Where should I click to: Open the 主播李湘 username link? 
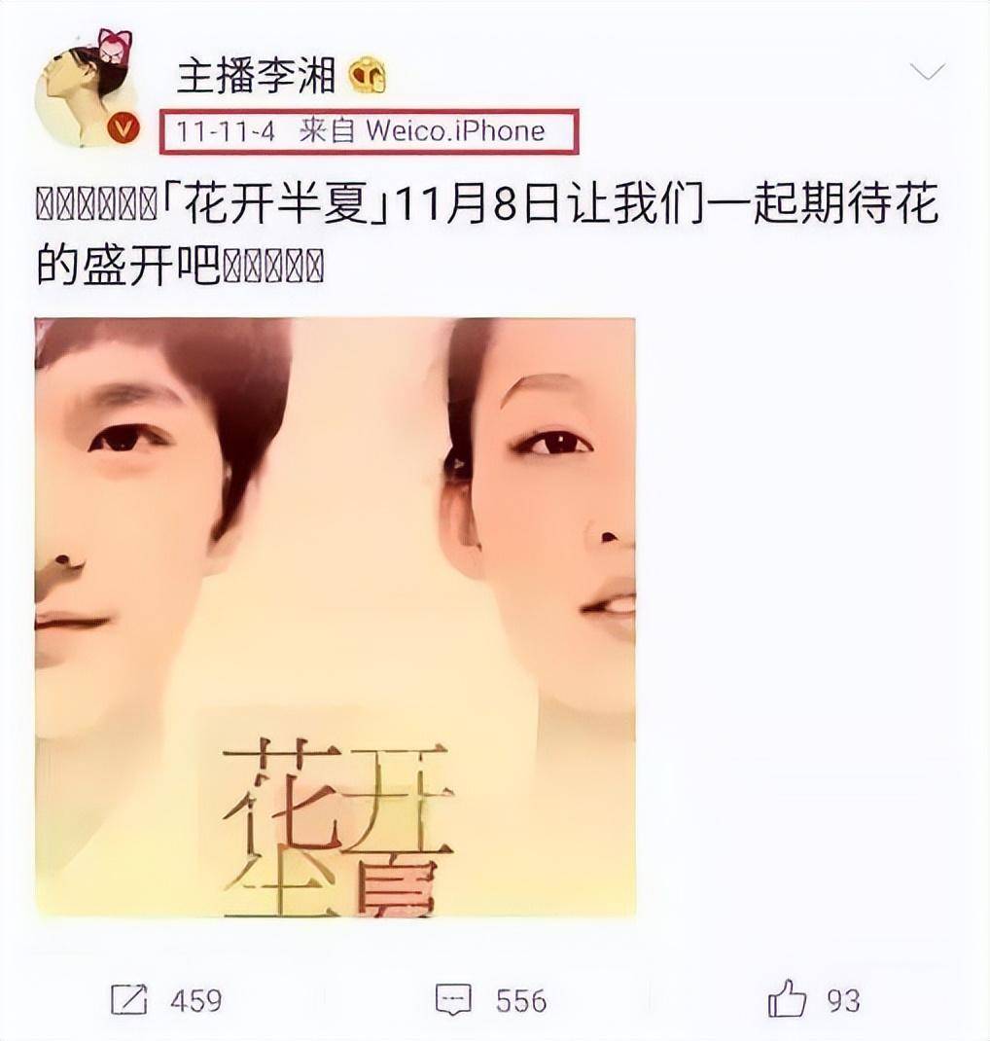[x=256, y=76]
